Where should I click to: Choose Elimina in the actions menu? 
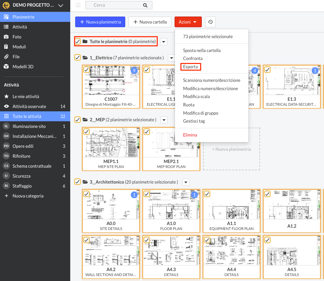[190, 135]
